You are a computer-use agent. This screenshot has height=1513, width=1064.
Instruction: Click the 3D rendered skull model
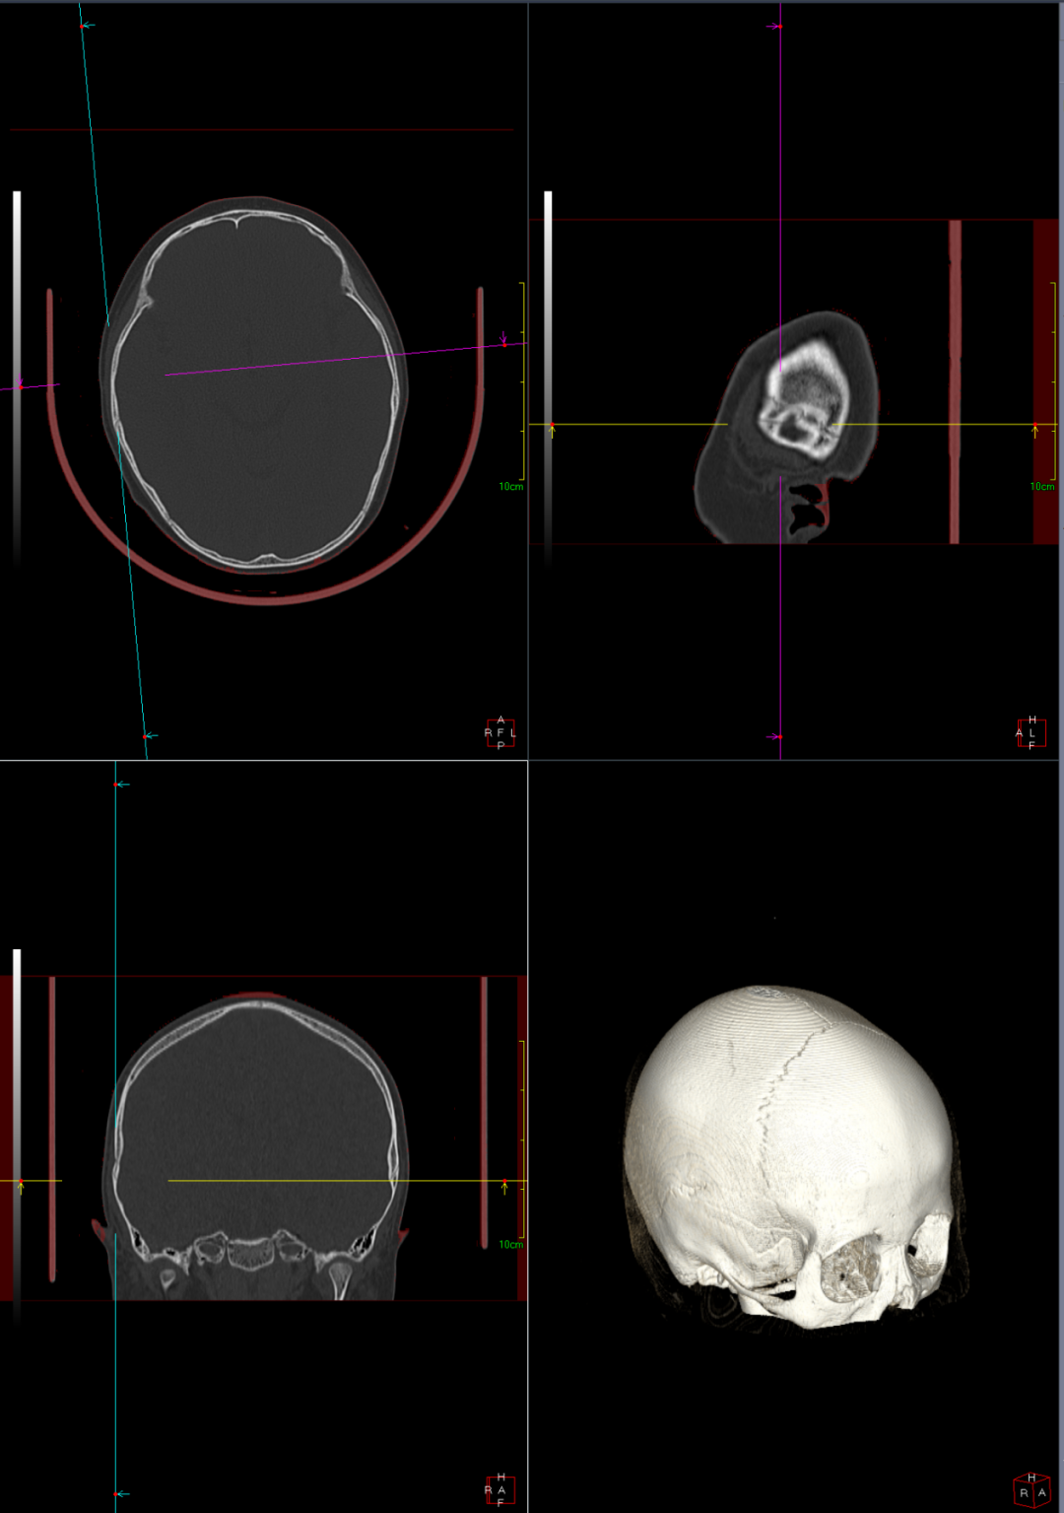point(796,1155)
